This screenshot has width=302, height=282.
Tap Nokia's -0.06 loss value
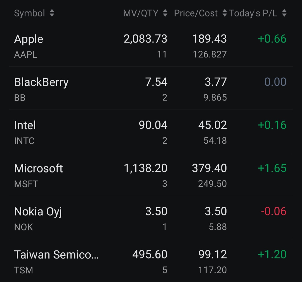tap(273, 211)
